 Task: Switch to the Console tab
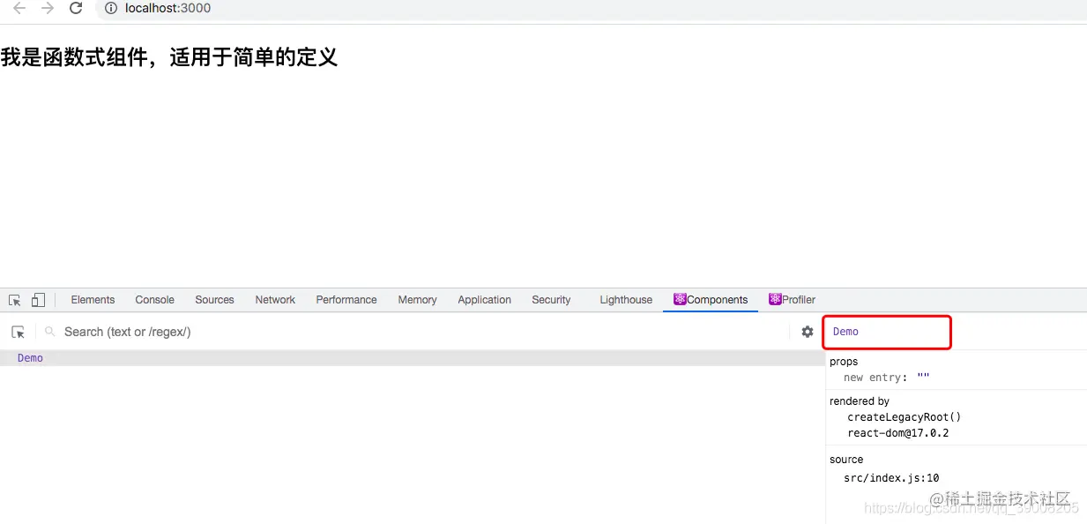(154, 300)
